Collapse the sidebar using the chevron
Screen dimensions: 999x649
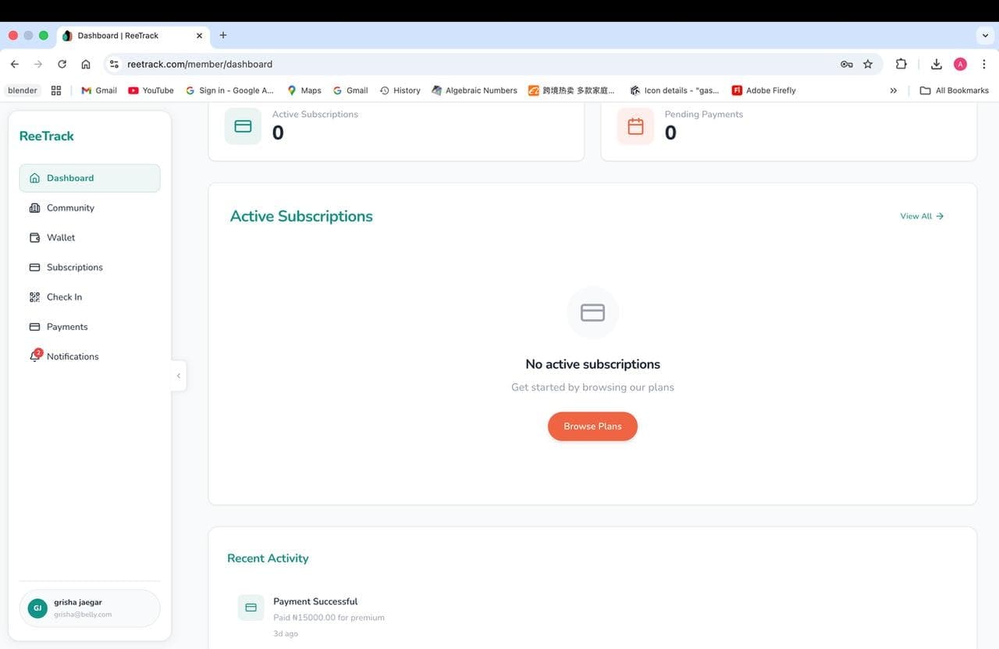179,375
